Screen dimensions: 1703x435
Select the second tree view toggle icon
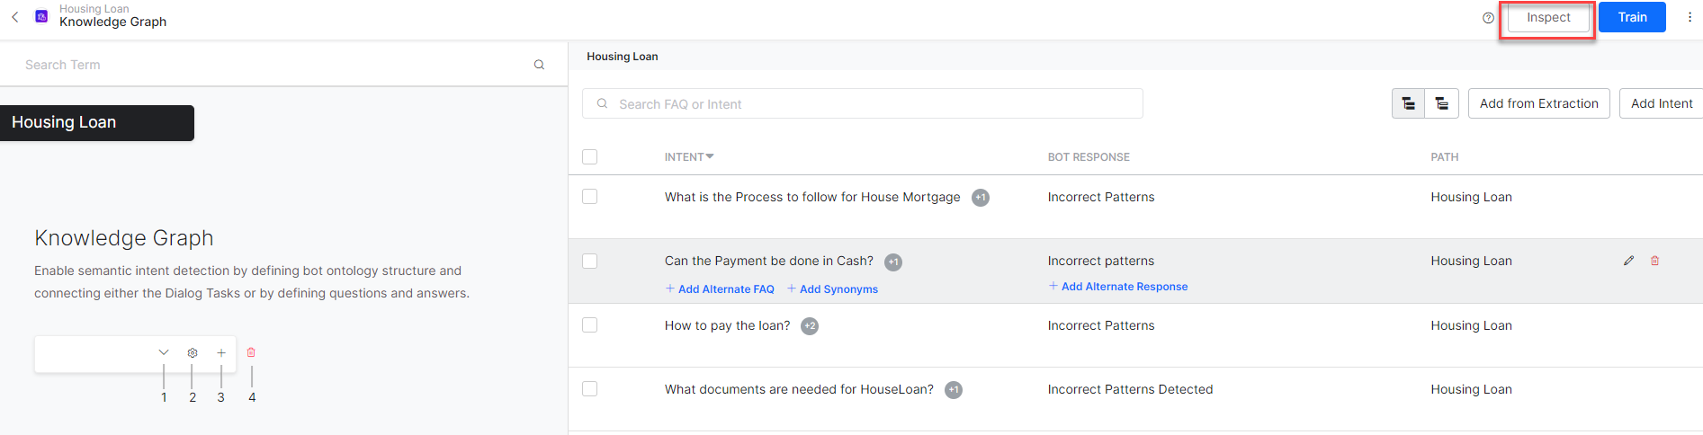pyautogui.click(x=1441, y=104)
